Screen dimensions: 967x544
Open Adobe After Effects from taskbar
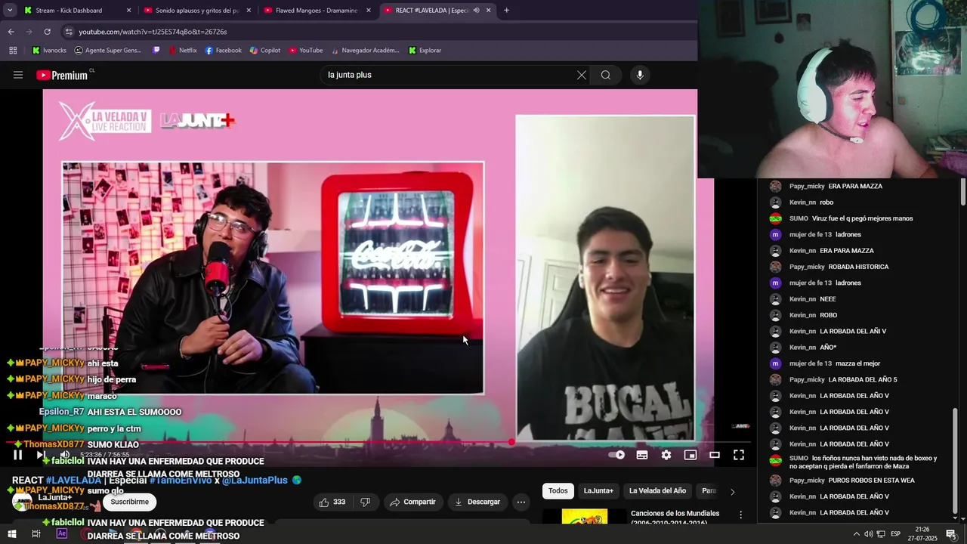[x=62, y=534]
